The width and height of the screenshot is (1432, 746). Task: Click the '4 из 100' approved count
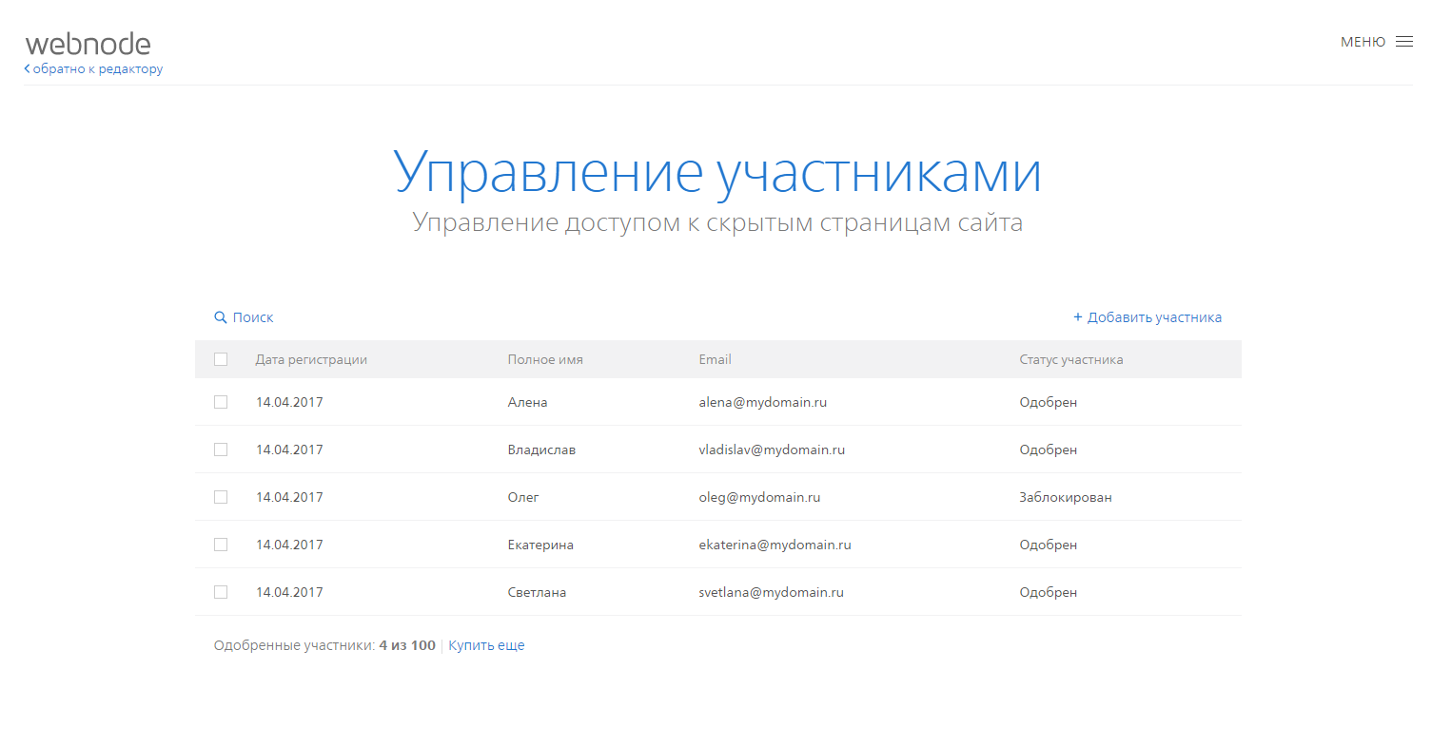[407, 645]
